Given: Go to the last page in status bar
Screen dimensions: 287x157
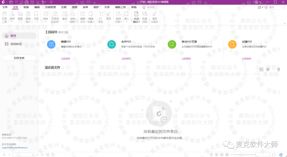Looking at the screenshot, I should (42, 155).
